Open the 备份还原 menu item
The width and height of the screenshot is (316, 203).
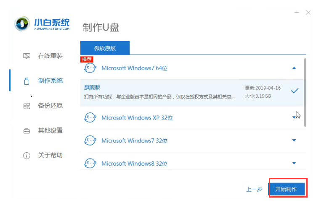[50, 106]
